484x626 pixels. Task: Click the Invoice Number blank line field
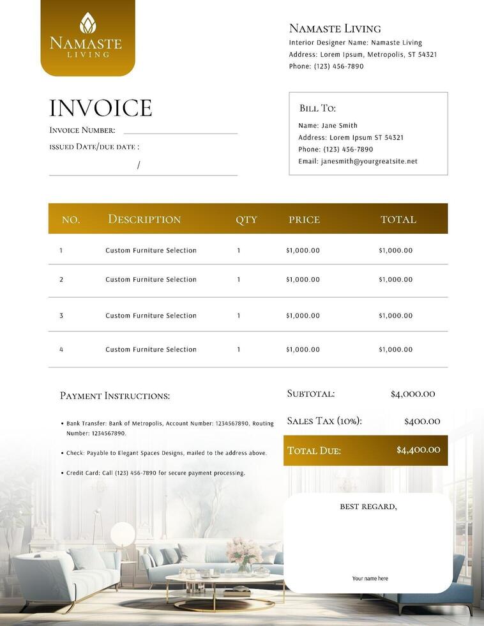pos(180,130)
